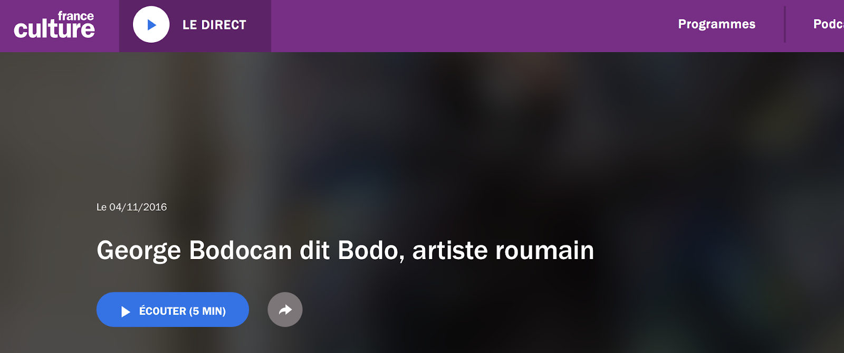Click the words "artiste roumain" in the headline
Screen dimensions: 844x353
503,250
